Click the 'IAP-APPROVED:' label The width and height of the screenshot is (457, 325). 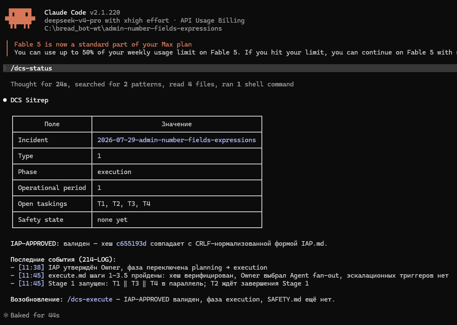pos(35,244)
